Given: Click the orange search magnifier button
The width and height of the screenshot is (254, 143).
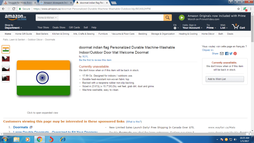Looking at the screenshot, I should click(167, 17).
